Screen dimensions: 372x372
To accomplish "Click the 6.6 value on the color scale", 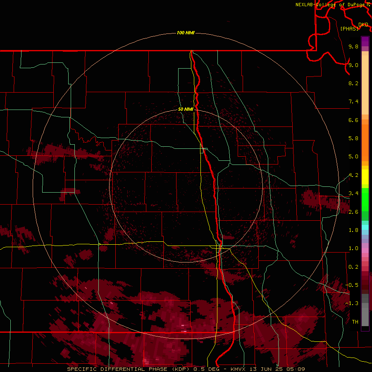I will pyautogui.click(x=353, y=120).
